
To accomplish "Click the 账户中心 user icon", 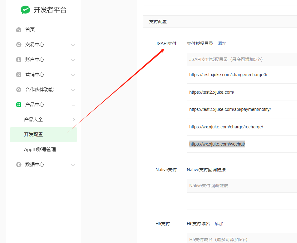I will pyautogui.click(x=19, y=60).
